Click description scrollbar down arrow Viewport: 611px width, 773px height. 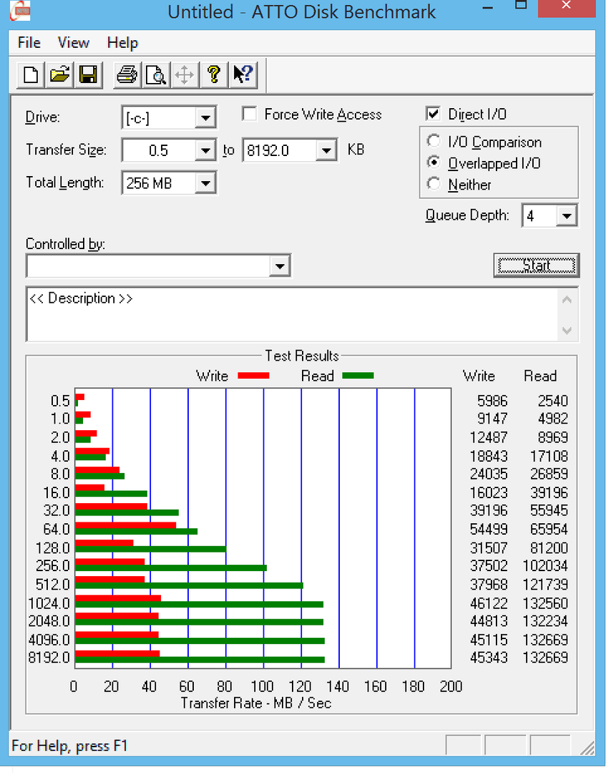[x=567, y=330]
